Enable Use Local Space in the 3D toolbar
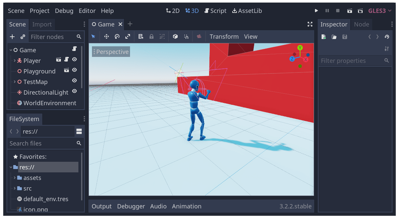Image resolution: width=399 pixels, height=219 pixels. click(x=175, y=36)
